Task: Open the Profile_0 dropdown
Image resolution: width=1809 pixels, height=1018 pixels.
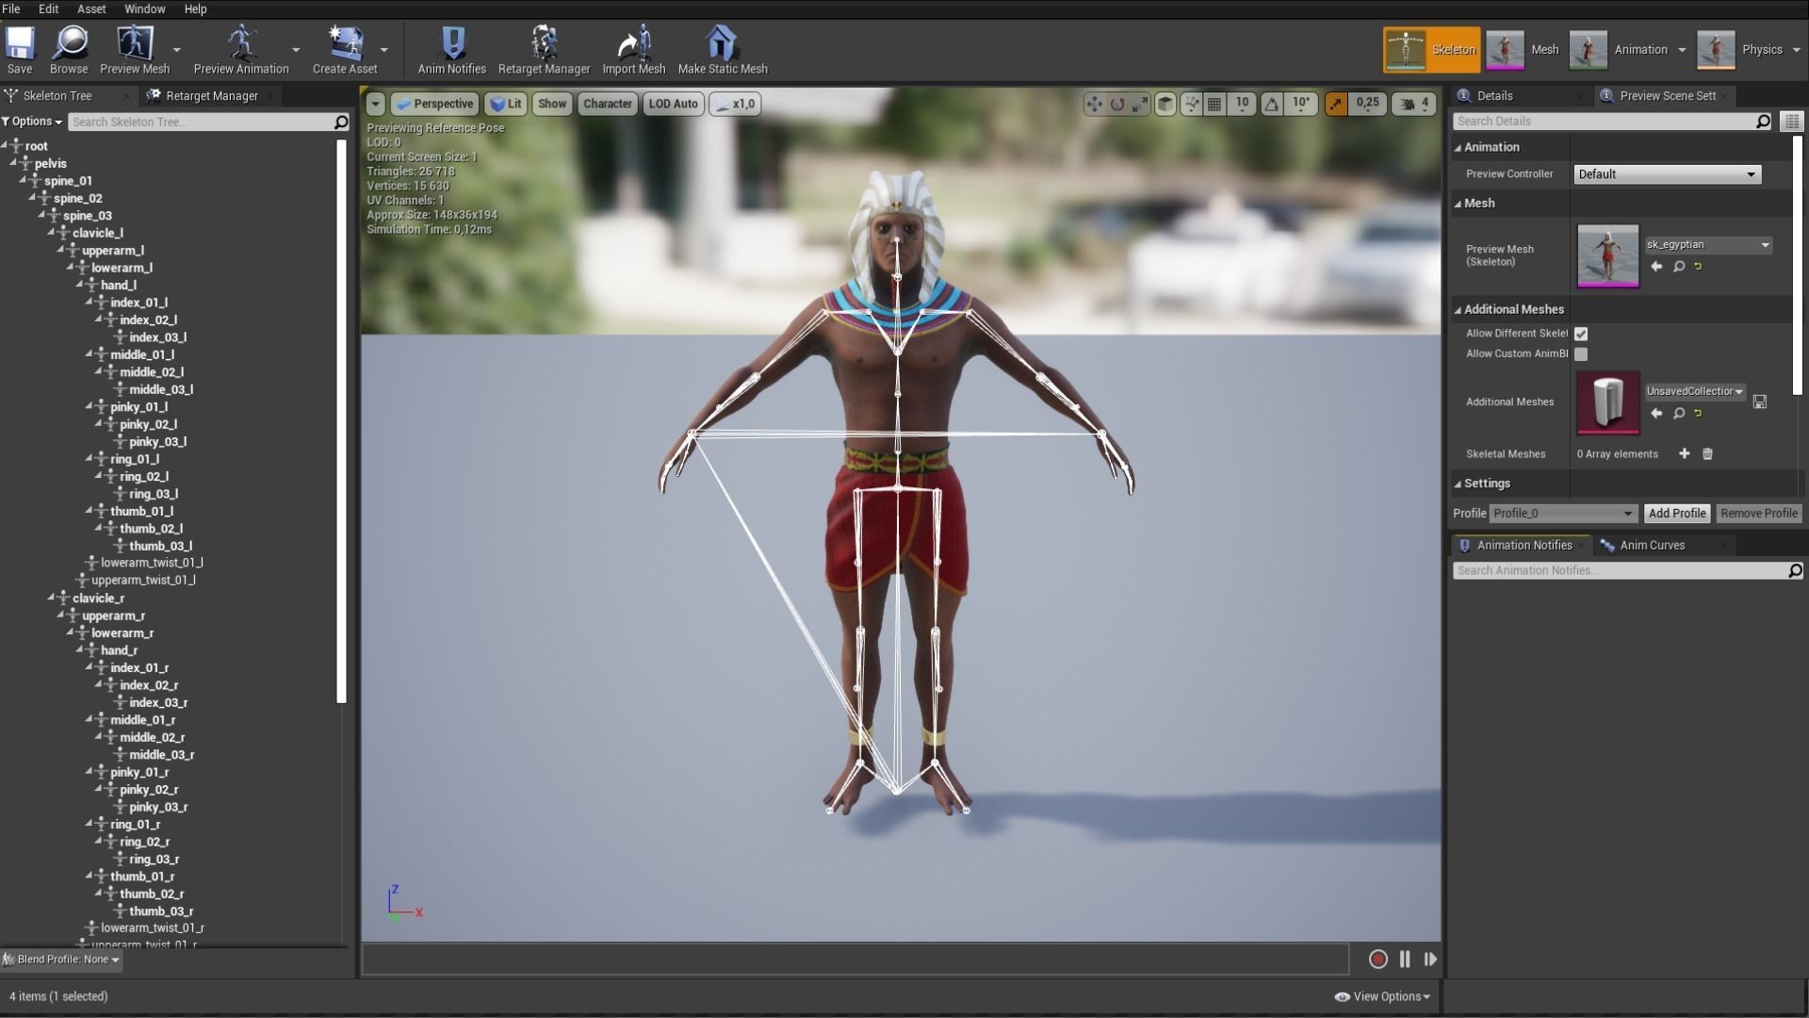Action: (1562, 513)
